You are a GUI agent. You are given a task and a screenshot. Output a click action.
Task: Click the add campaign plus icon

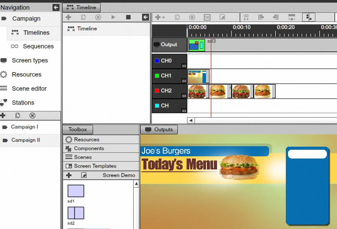pyautogui.click(x=3, y=115)
